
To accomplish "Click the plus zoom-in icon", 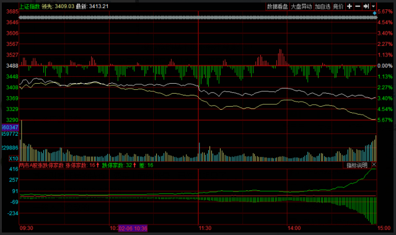I will pyautogui.click(x=350, y=6).
